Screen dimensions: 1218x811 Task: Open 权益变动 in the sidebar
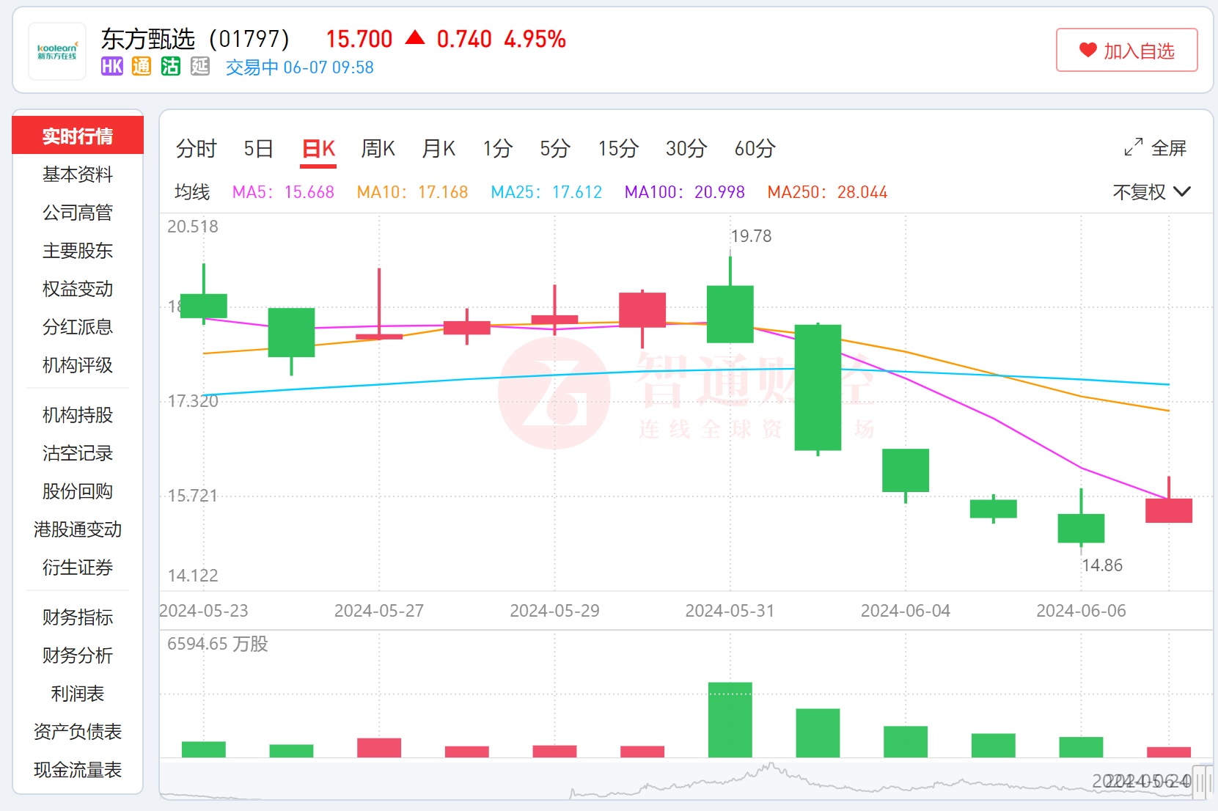78,289
